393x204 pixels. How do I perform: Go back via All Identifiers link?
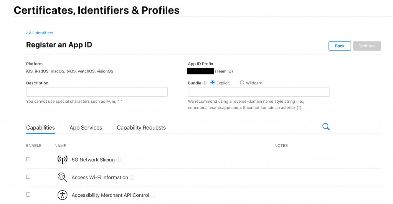tap(40, 33)
